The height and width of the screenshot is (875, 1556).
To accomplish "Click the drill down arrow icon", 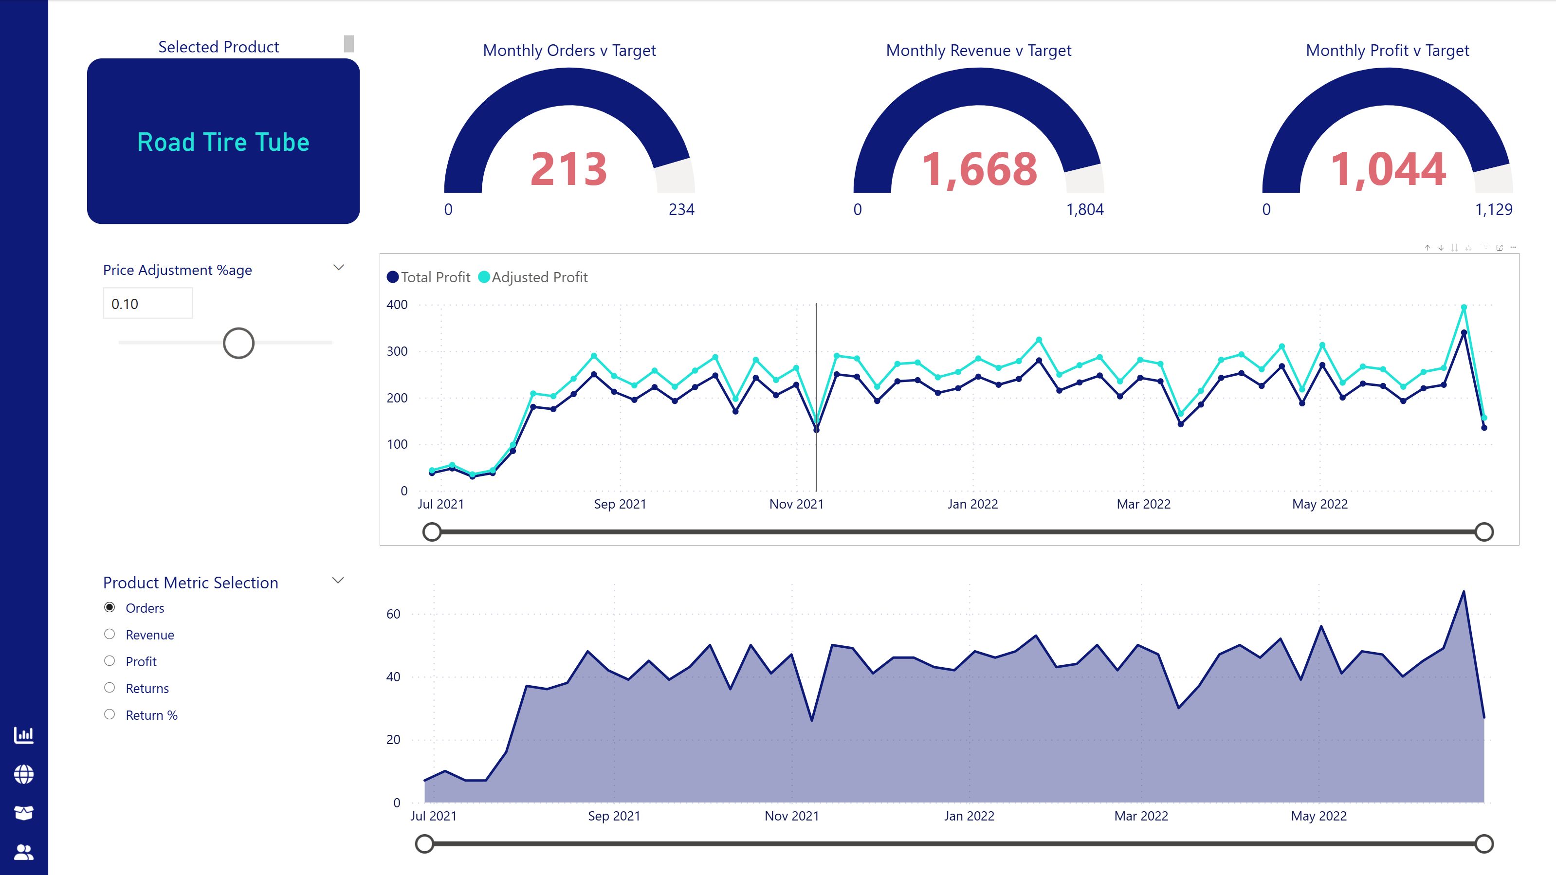I will click(x=1441, y=248).
